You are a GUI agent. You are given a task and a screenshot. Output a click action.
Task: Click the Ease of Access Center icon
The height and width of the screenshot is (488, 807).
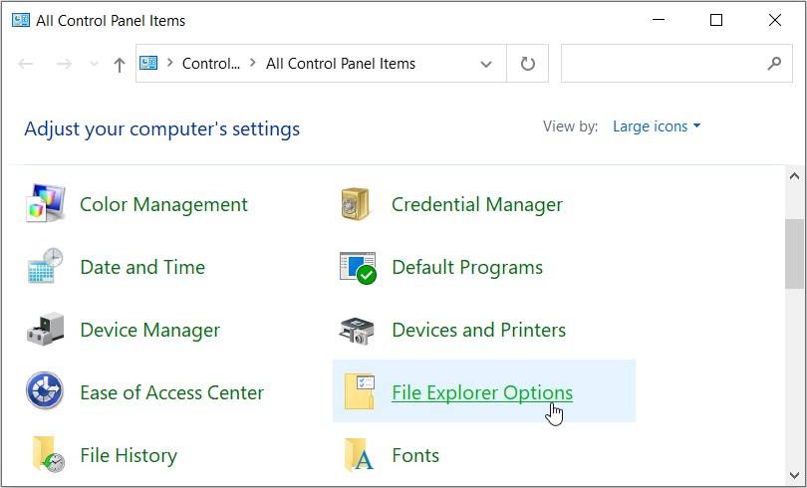pos(45,392)
